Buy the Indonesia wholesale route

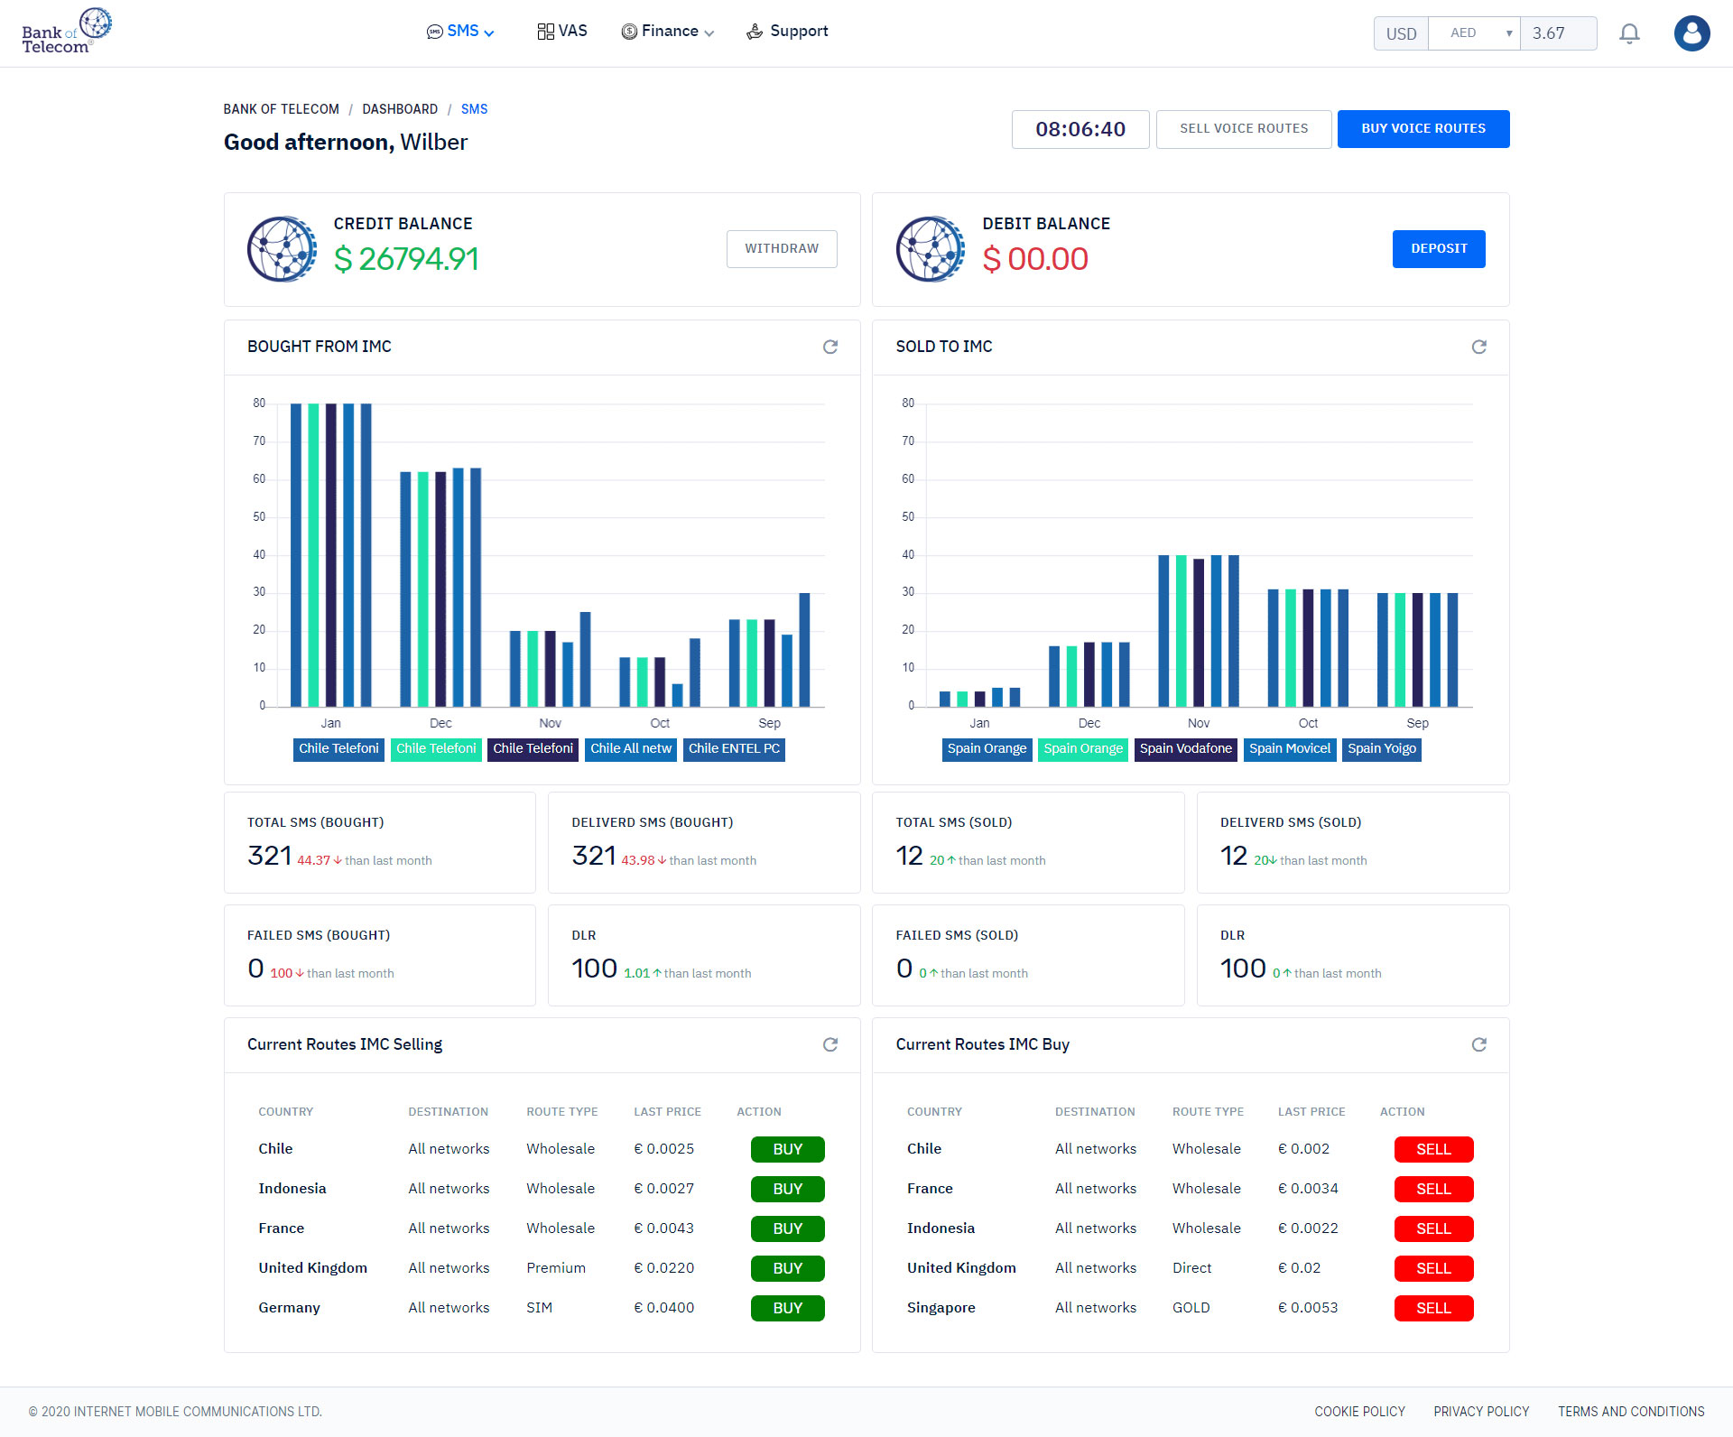coord(787,1189)
